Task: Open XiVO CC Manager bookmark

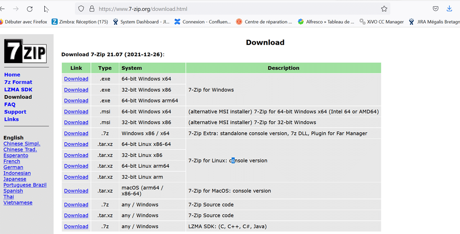Action: pos(382,22)
